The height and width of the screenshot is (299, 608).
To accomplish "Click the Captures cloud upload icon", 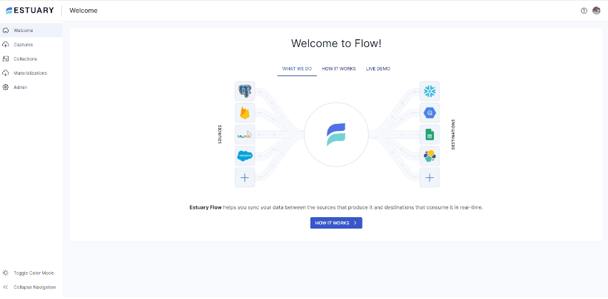I will click(6, 44).
